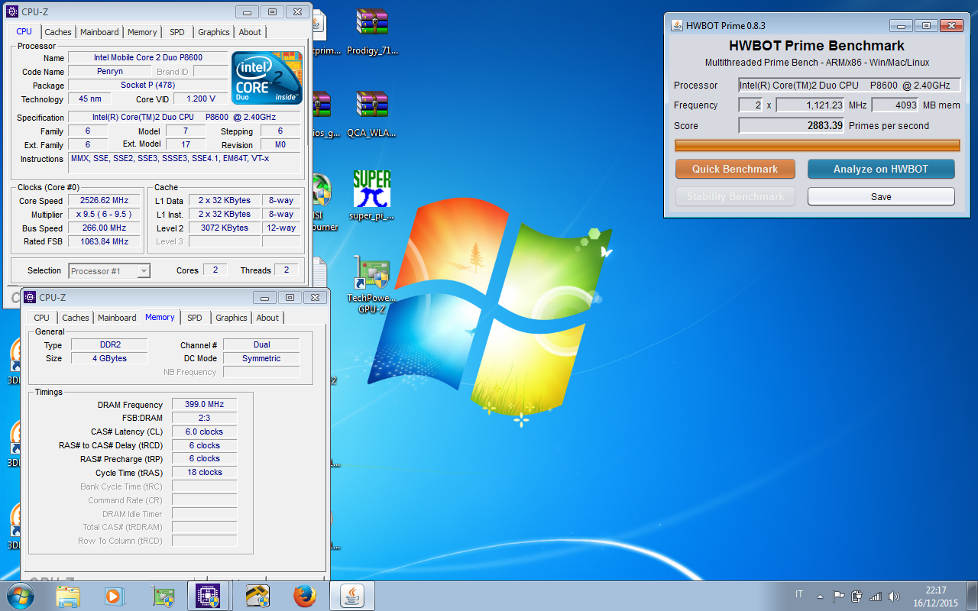Viewport: 978px width, 611px height.
Task: Click the Socket P (478) package value
Action: coord(148,85)
